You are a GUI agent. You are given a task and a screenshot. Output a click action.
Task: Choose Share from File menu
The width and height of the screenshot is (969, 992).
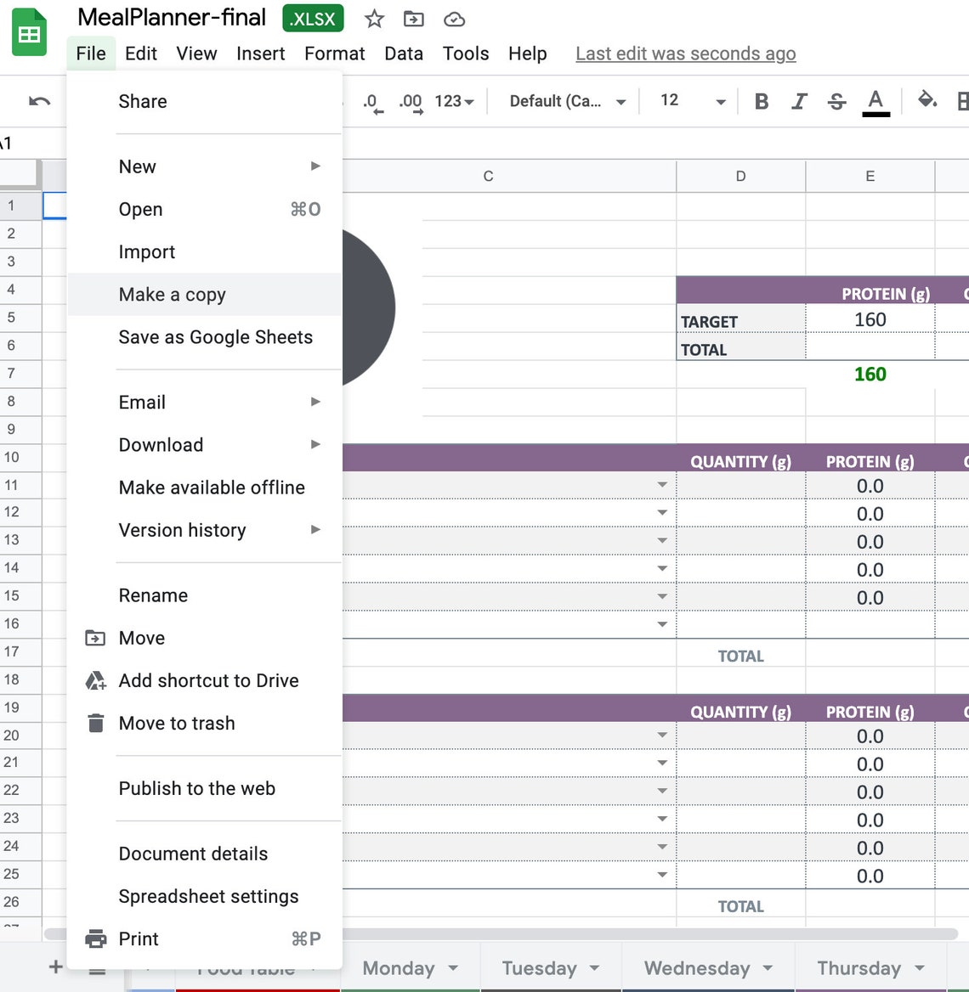click(x=205, y=101)
